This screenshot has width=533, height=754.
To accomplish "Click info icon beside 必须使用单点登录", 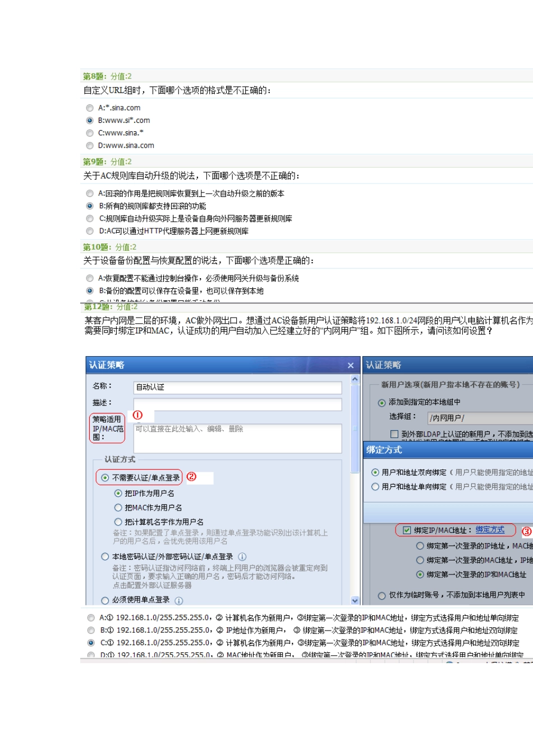I will [x=179, y=600].
